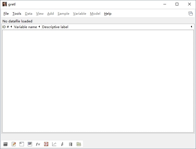Click the Windows list icon at top right
This screenshot has width=196, height=149.
[191, 13]
